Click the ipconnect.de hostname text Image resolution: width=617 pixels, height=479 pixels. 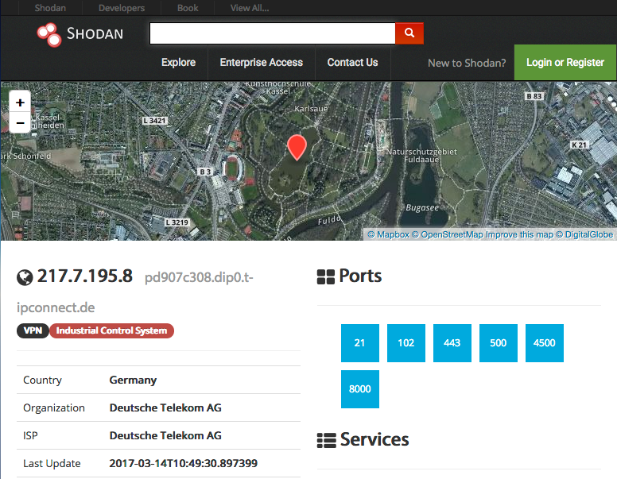point(56,307)
